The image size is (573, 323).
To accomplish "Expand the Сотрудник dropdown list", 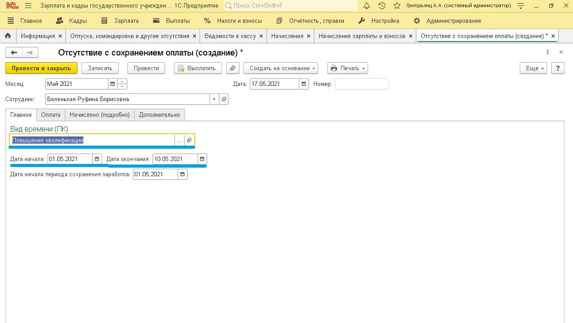I will pos(214,99).
